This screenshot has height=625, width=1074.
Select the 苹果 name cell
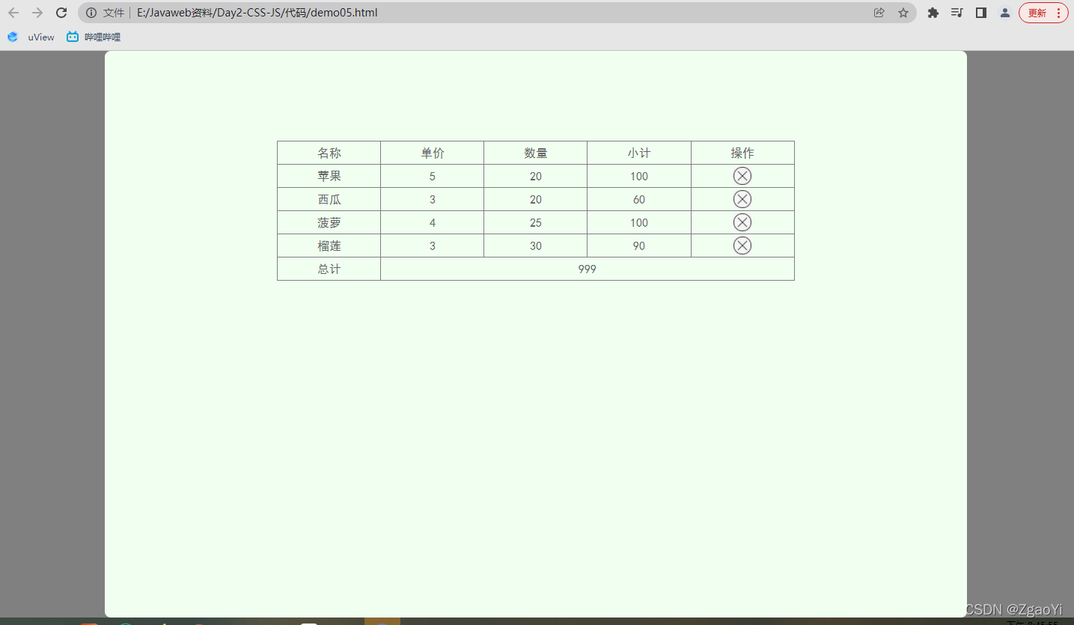tap(329, 176)
